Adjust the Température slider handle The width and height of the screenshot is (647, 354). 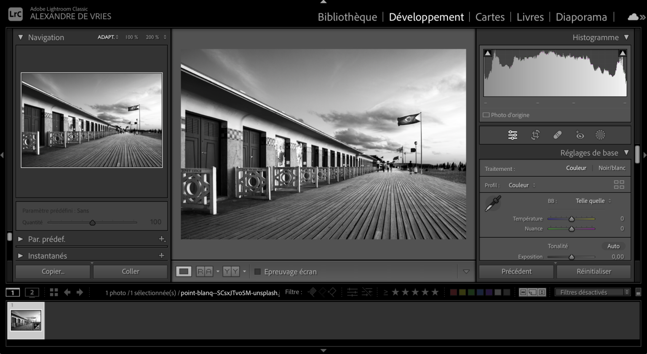coord(572,219)
